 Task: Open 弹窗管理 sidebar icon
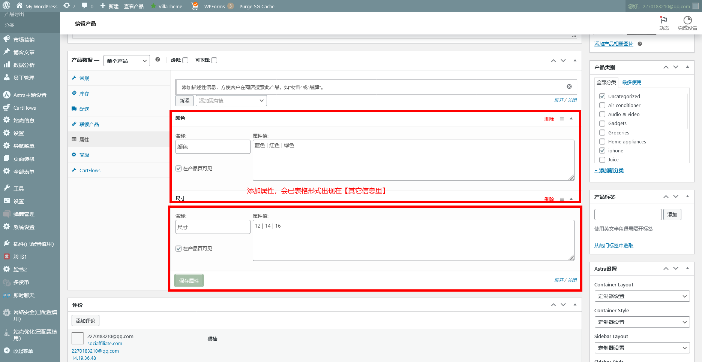(6, 214)
